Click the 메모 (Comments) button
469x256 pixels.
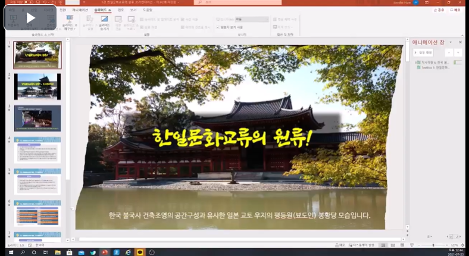point(455,10)
